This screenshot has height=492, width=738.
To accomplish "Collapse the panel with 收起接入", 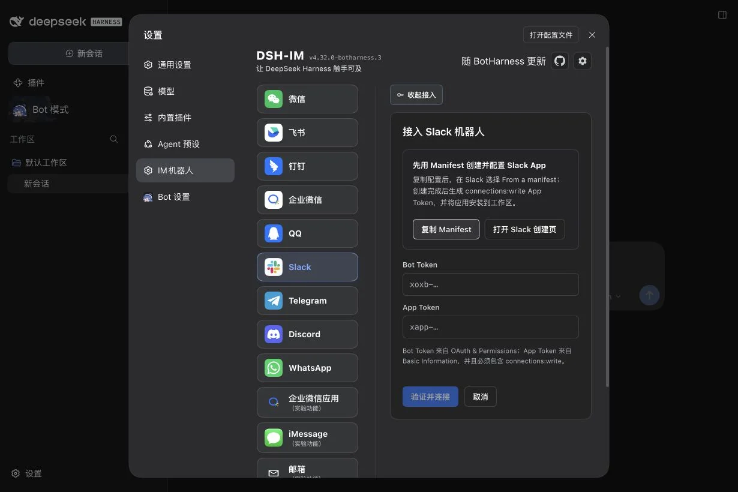I will coord(416,95).
